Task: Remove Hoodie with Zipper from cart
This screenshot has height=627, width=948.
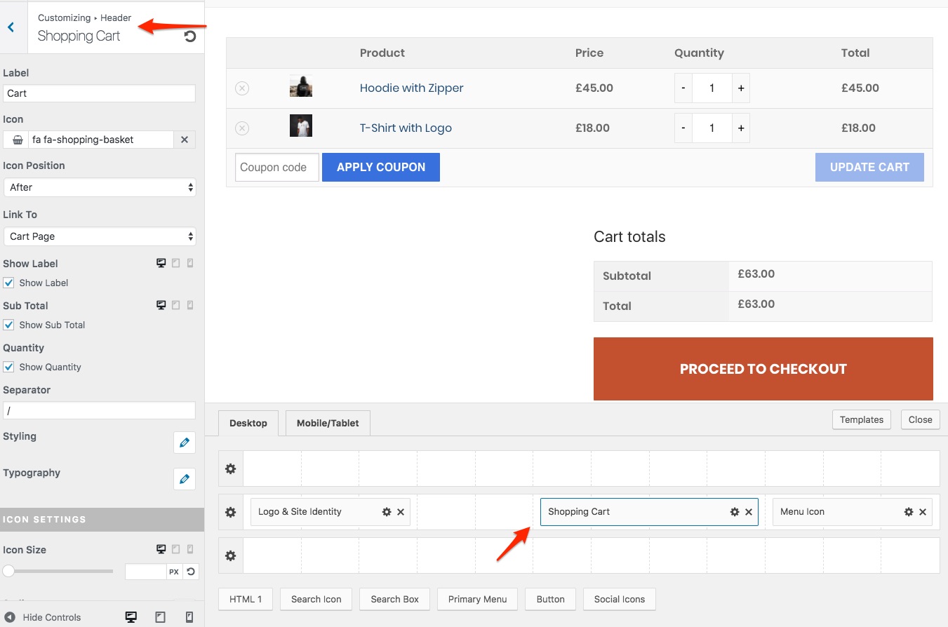Action: click(x=241, y=88)
